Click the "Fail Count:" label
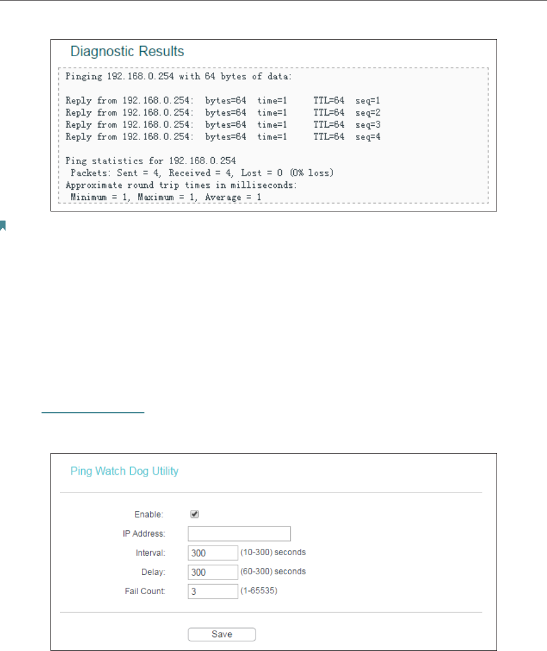The image size is (547, 651). [x=145, y=591]
